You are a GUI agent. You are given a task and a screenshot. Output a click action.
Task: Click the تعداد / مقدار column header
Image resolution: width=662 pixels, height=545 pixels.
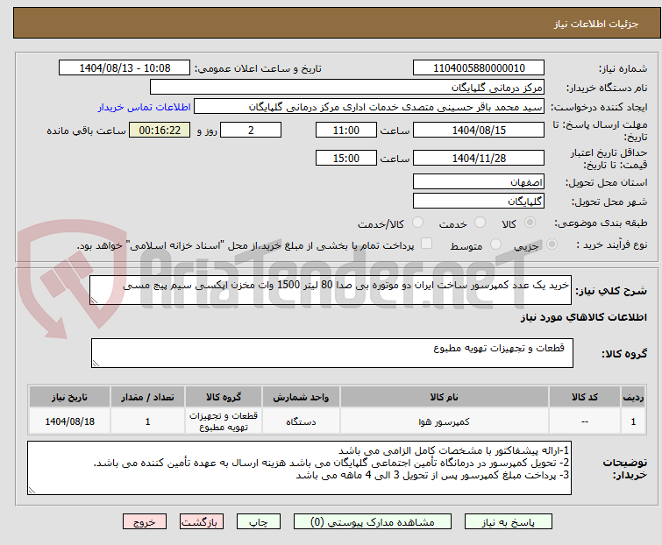147,397
